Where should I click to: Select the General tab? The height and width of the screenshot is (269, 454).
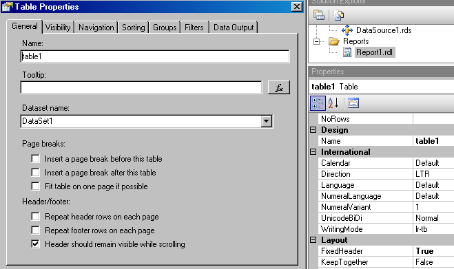click(x=25, y=26)
